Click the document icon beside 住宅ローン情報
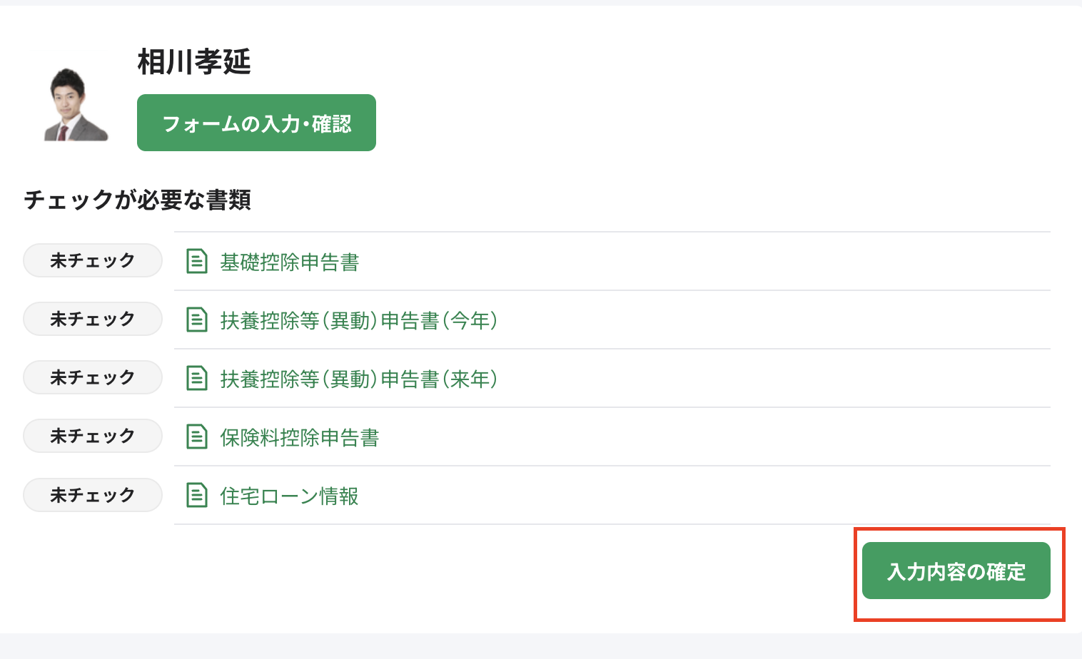This screenshot has width=1082, height=659. [x=196, y=495]
